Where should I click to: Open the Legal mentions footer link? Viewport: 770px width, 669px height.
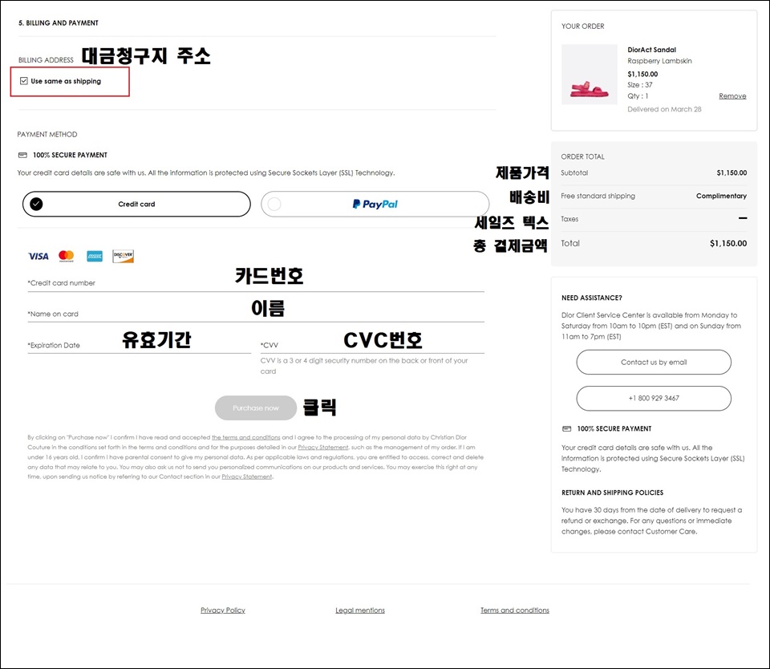coord(360,610)
